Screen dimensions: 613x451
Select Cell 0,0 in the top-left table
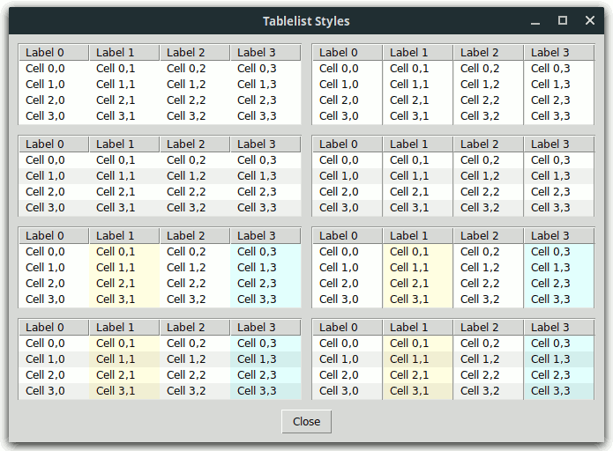tap(45, 69)
